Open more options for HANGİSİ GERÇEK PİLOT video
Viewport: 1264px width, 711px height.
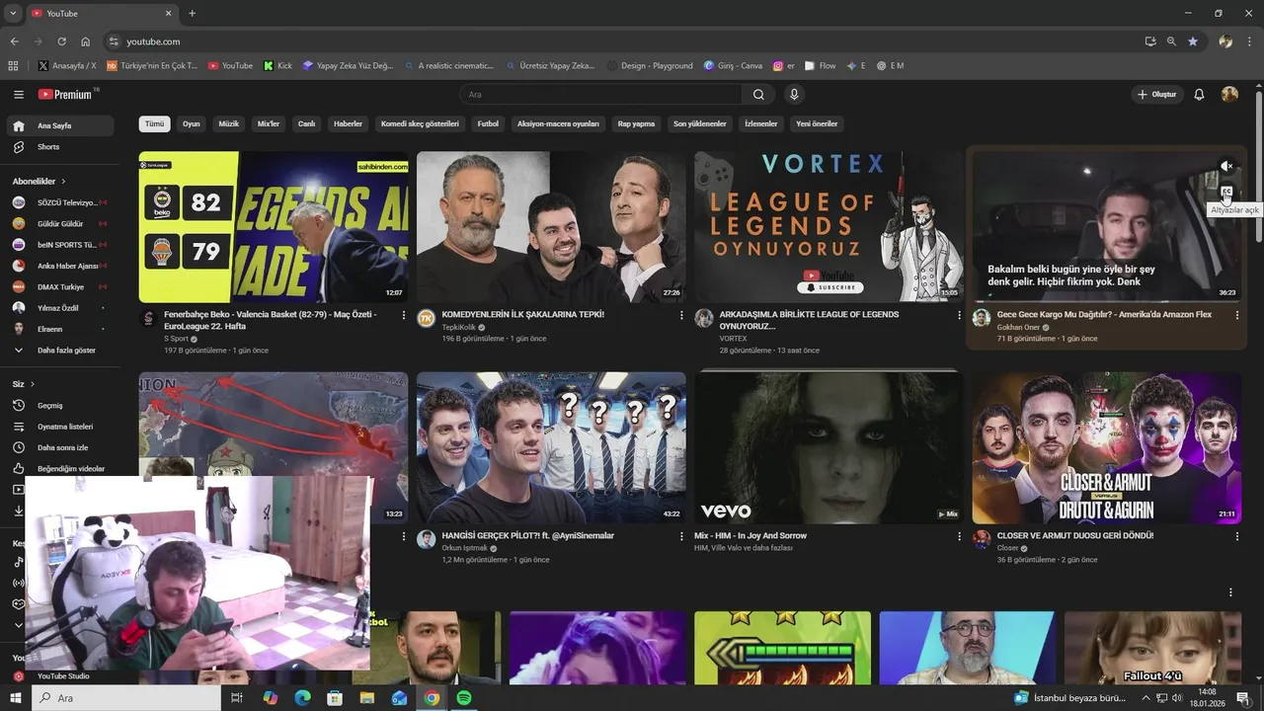(681, 536)
